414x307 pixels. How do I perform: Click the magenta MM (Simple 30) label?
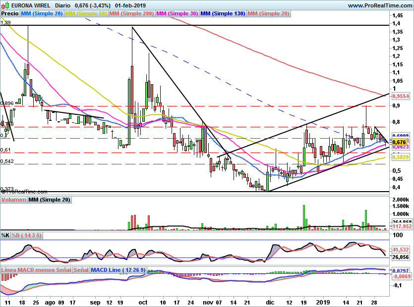pyautogui.click(x=177, y=14)
